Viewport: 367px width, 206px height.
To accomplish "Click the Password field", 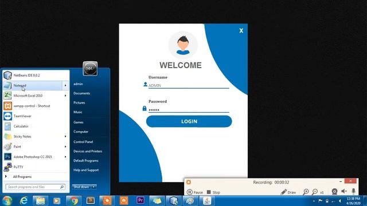I will coord(189,110).
